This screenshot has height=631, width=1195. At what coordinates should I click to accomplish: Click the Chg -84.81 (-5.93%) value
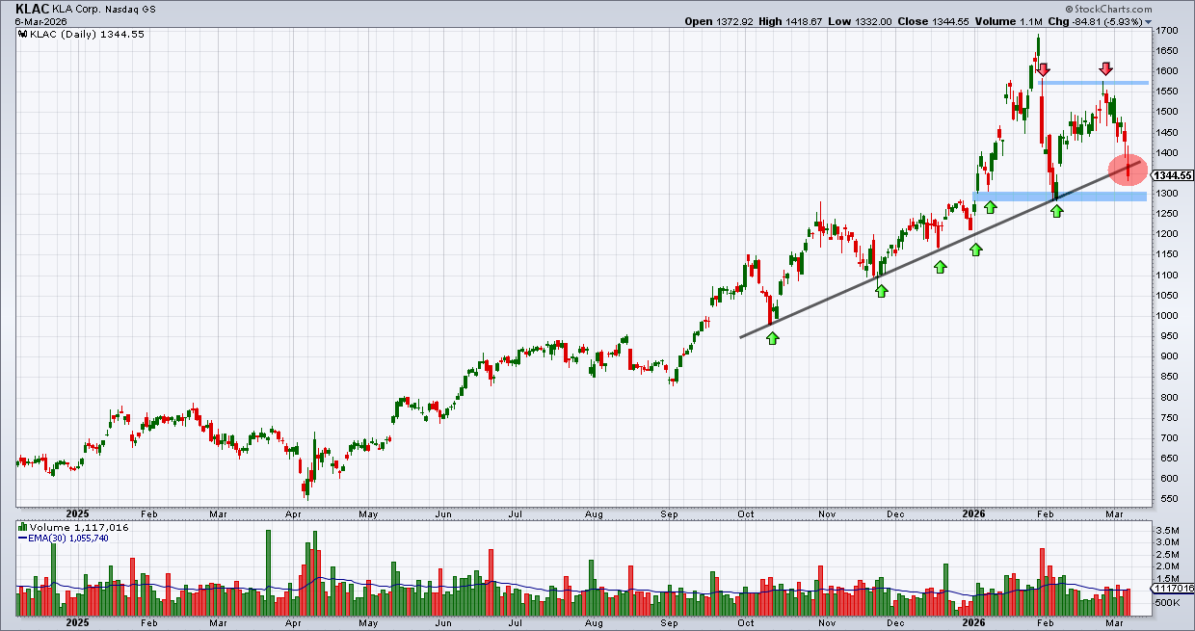coord(1094,20)
